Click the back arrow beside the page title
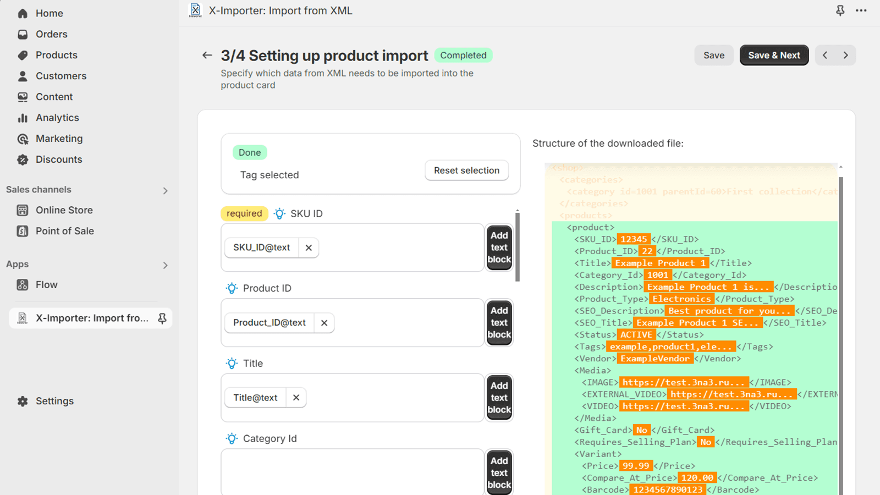 pyautogui.click(x=207, y=55)
